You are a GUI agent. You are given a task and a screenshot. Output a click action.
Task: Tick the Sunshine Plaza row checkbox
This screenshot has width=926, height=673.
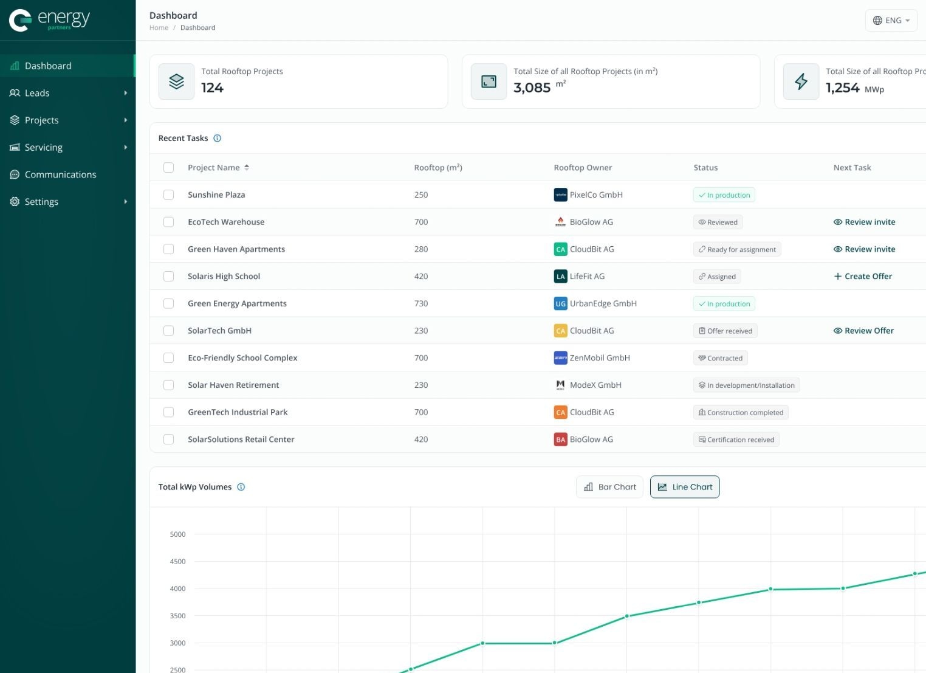pyautogui.click(x=169, y=195)
